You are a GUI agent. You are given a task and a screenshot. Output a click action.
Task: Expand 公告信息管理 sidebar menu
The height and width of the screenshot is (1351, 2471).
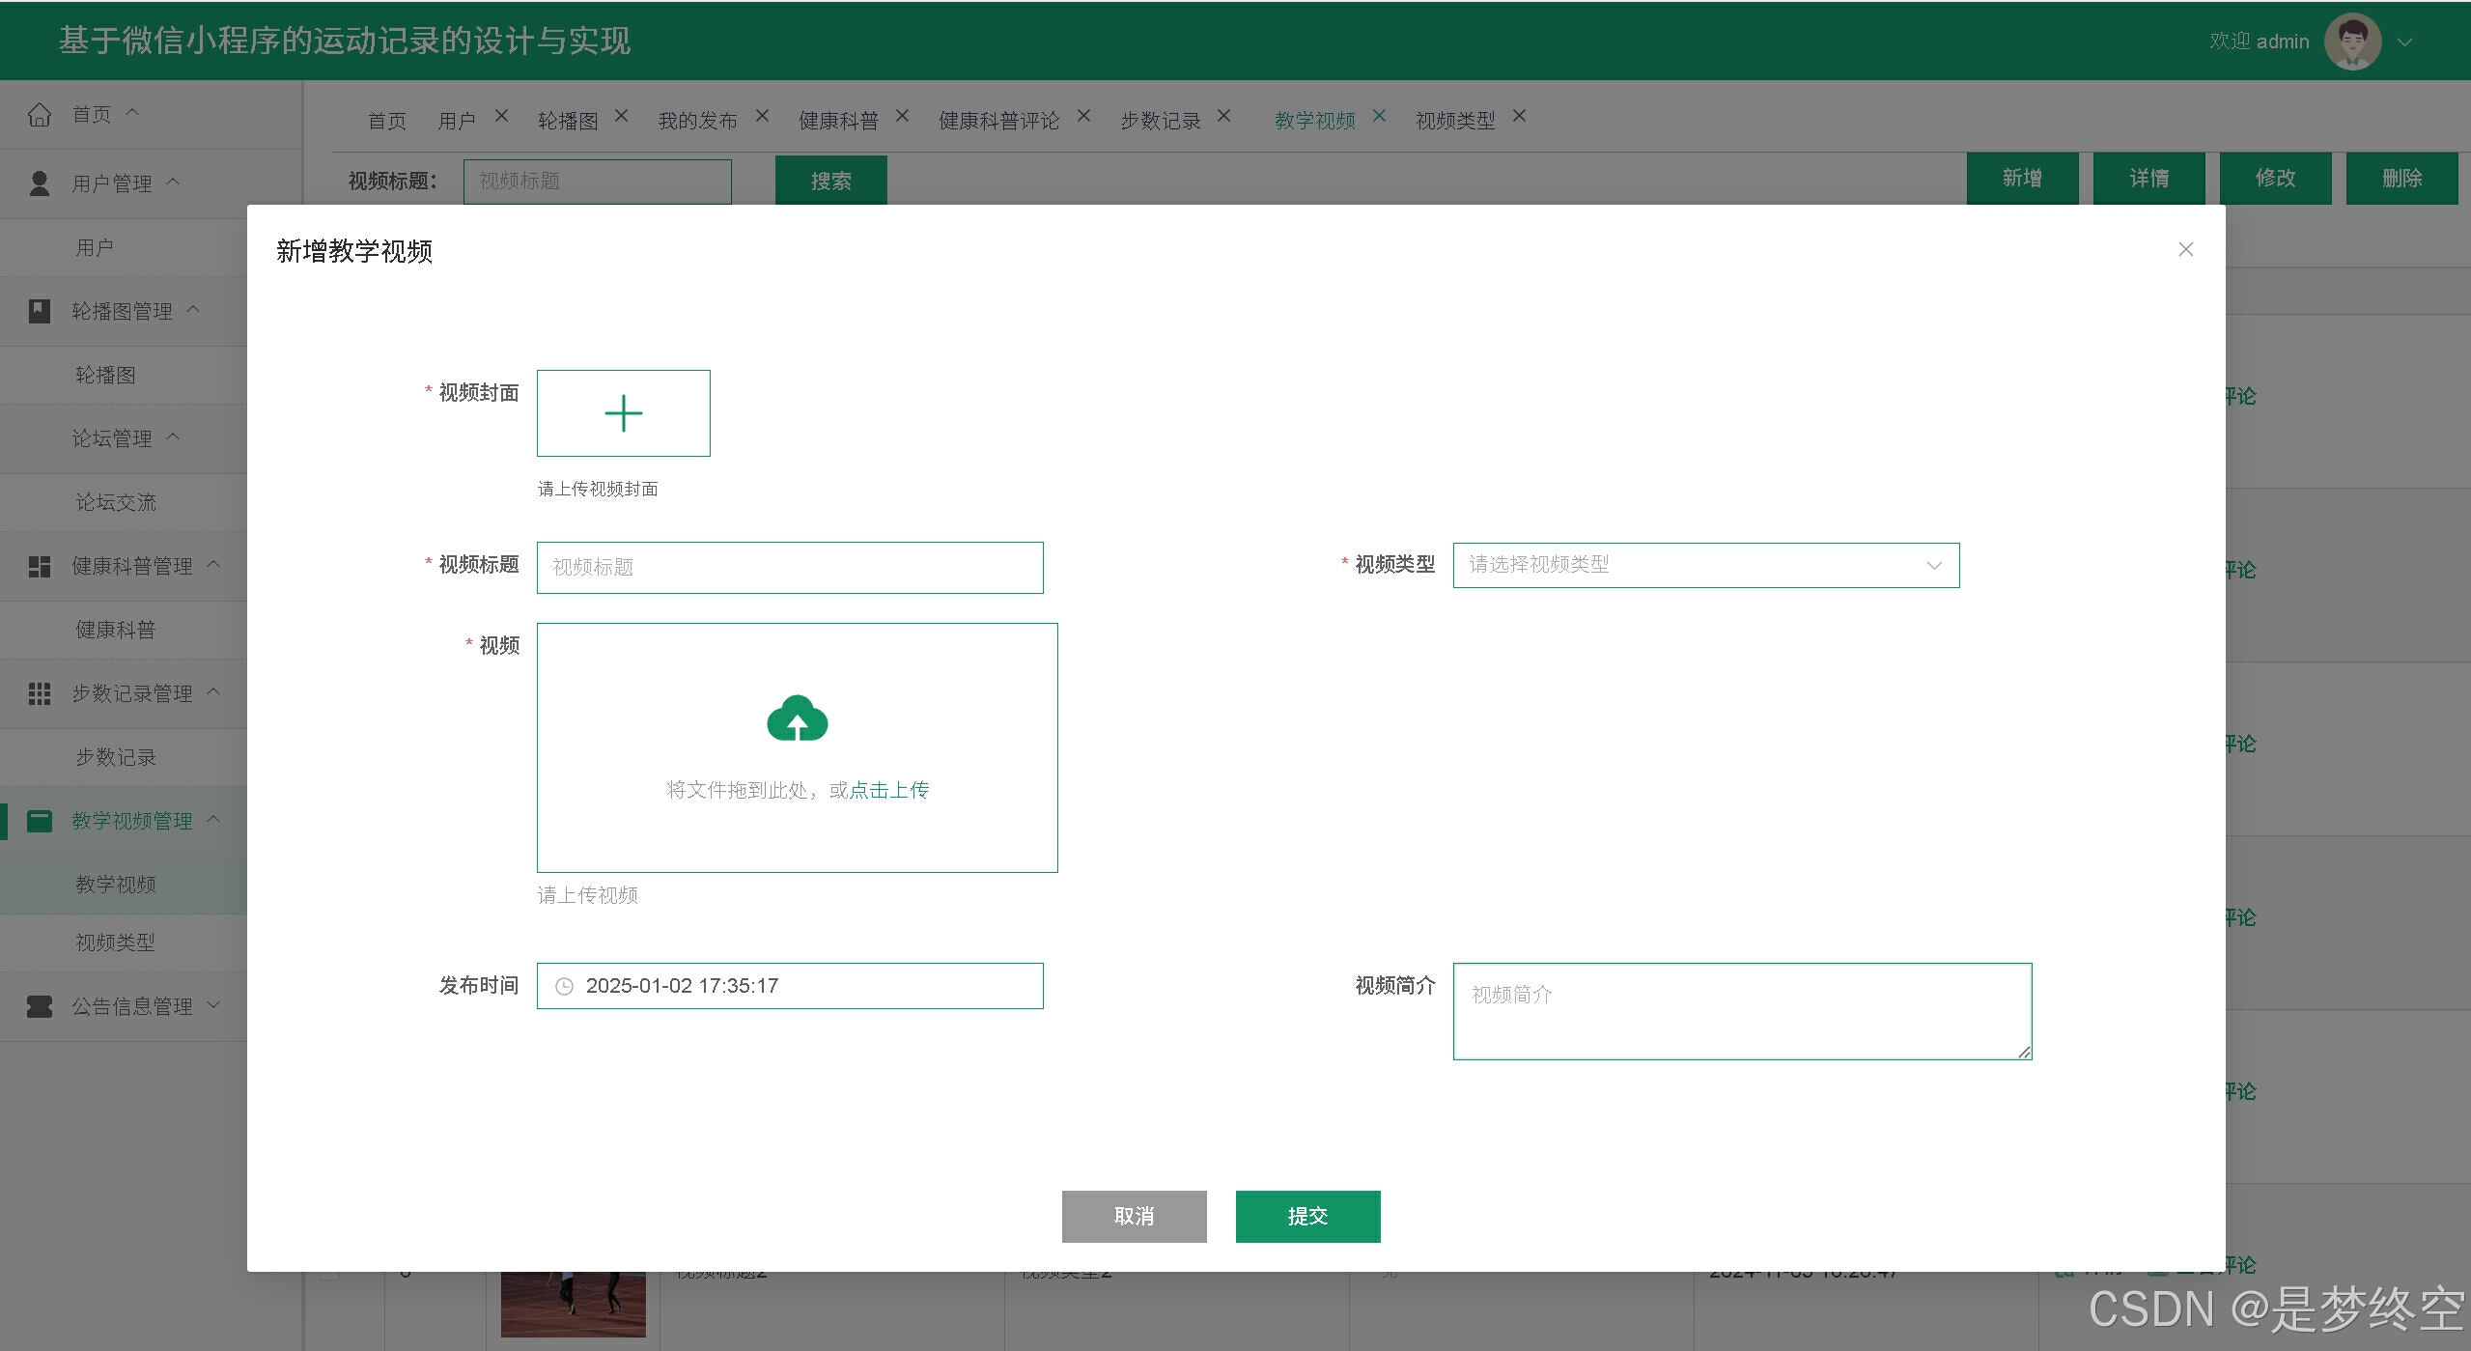click(x=214, y=1005)
